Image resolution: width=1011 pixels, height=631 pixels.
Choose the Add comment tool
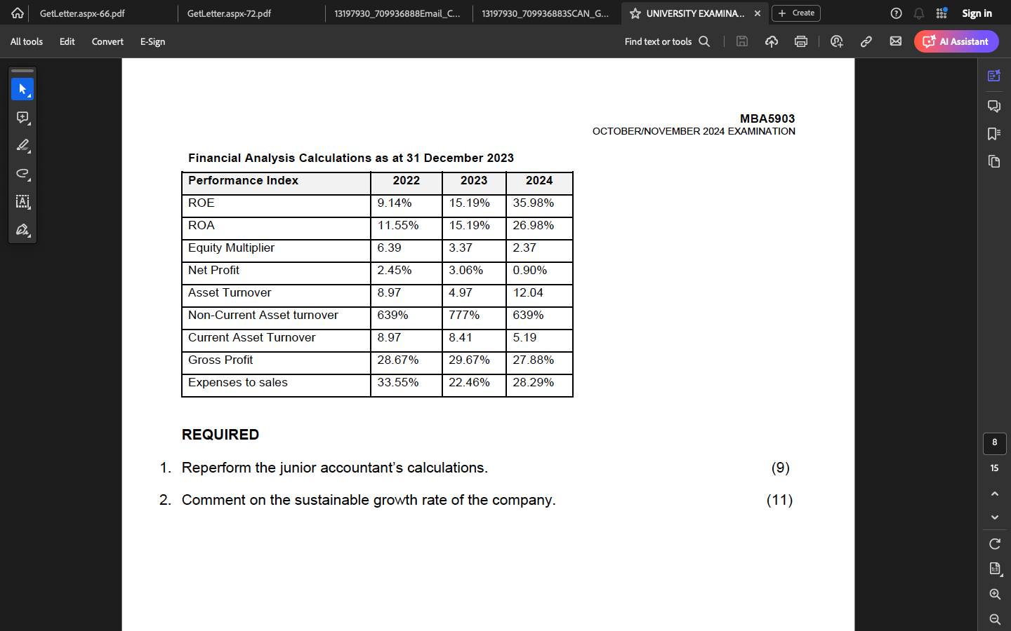tap(22, 117)
